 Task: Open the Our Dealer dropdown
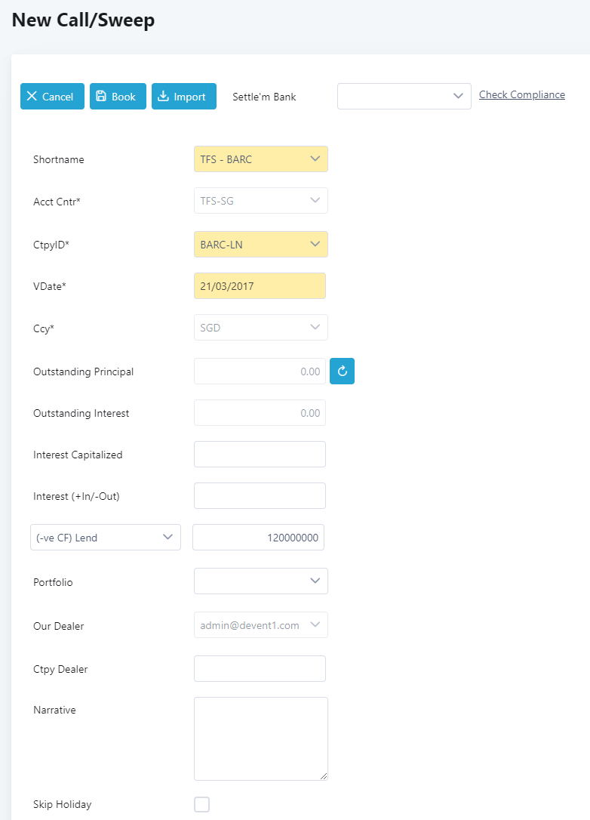point(260,625)
